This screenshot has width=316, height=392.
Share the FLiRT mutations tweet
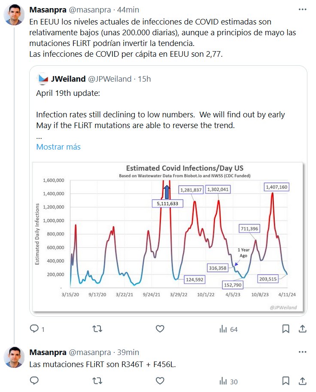pos(302,380)
